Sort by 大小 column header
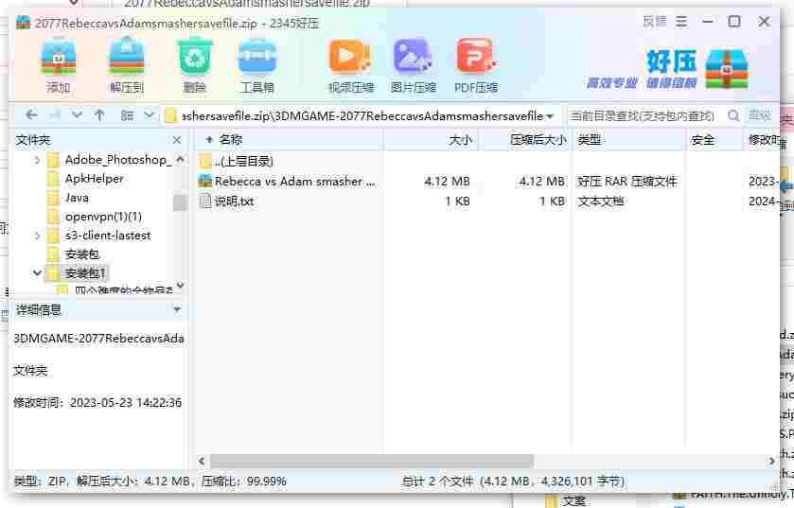Image resolution: width=794 pixels, height=508 pixels. [x=460, y=140]
